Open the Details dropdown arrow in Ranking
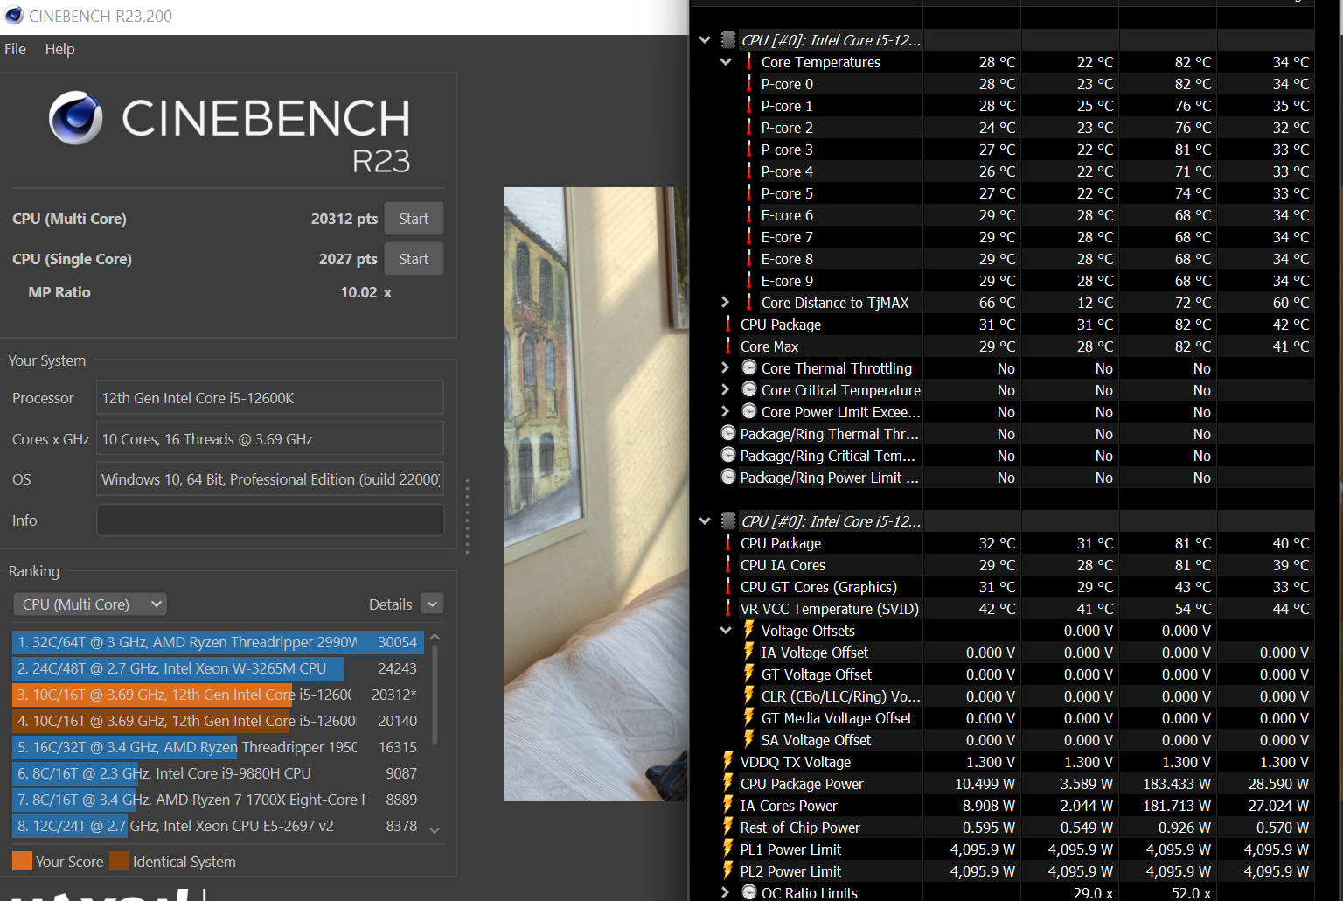Screen dimensions: 1343x901 pyautogui.click(x=432, y=604)
